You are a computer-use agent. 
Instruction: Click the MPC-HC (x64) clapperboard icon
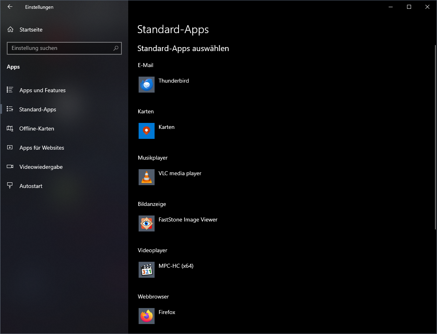[x=147, y=270]
